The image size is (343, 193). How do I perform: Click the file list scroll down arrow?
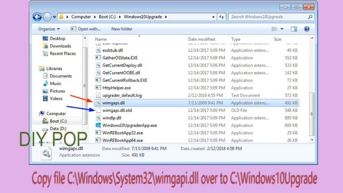pos(312,140)
